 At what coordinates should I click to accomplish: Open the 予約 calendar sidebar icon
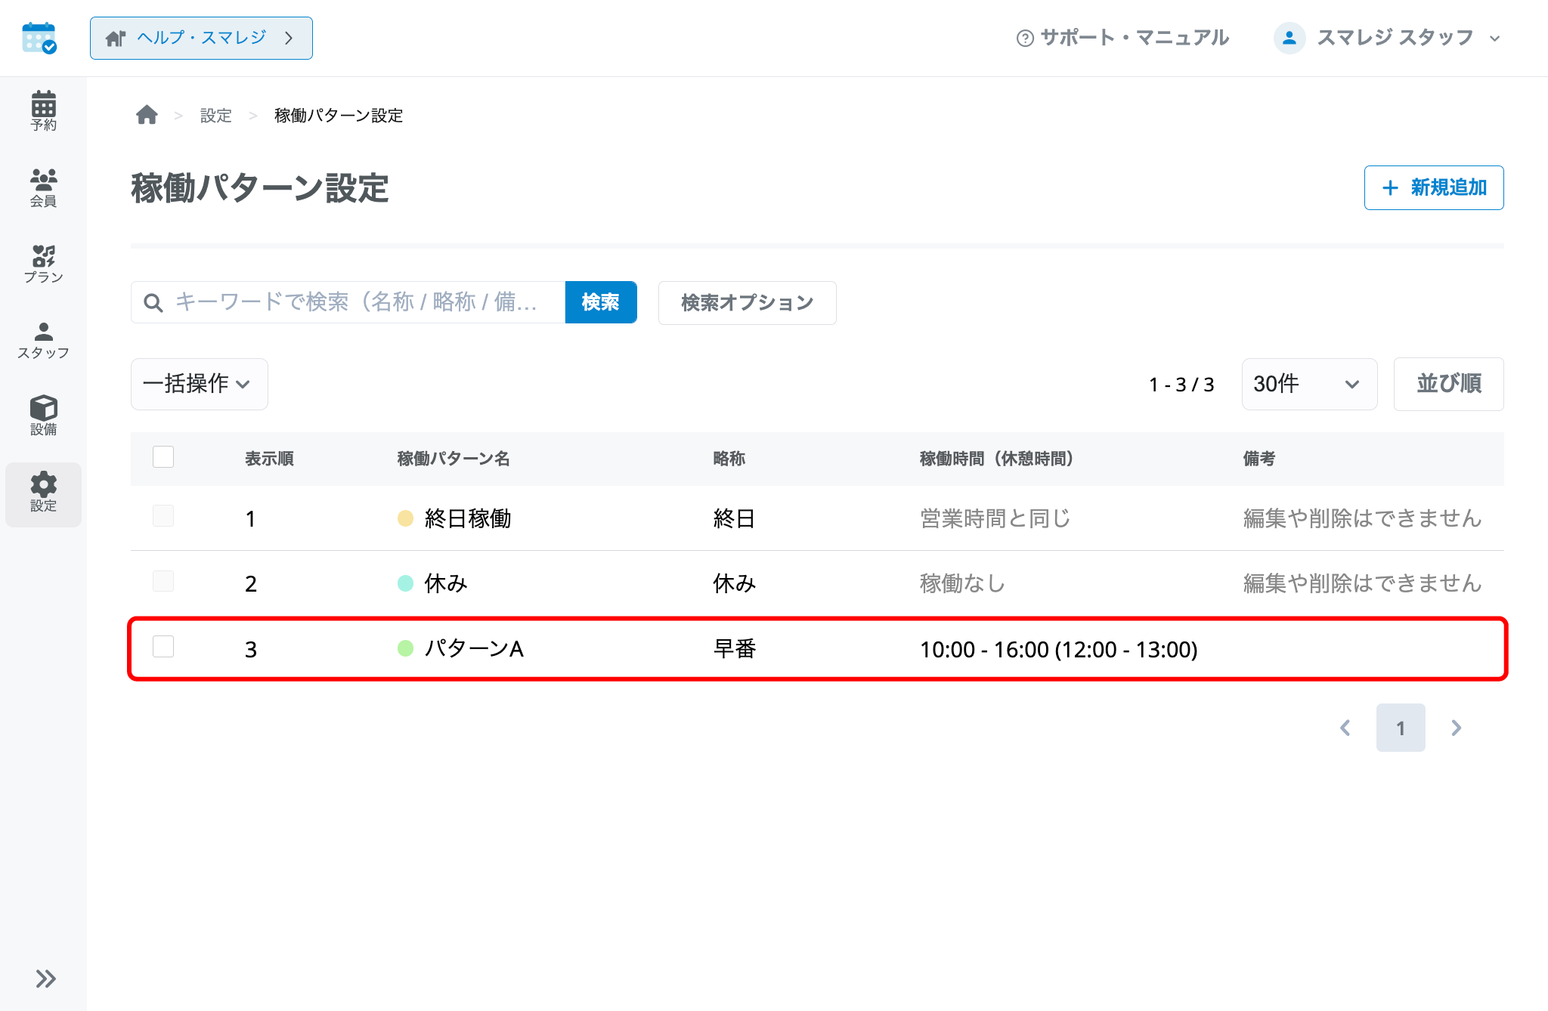click(x=43, y=111)
